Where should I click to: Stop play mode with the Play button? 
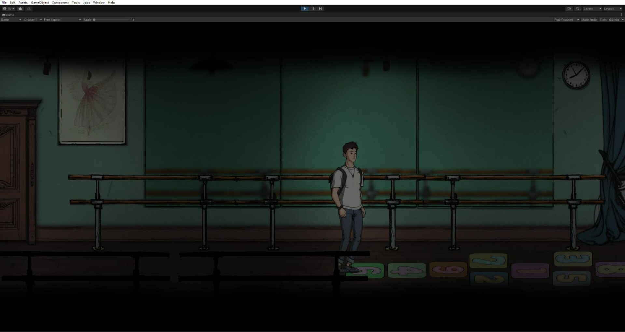coord(304,9)
